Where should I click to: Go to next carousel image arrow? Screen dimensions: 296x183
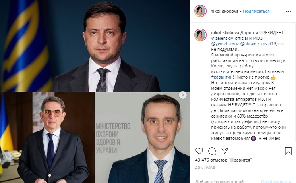point(182,95)
